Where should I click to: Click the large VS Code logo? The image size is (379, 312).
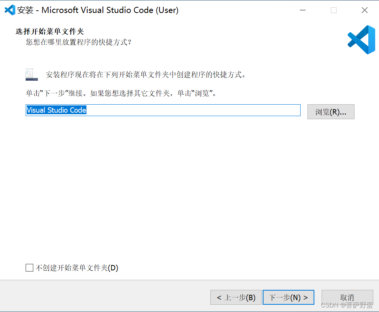click(361, 40)
